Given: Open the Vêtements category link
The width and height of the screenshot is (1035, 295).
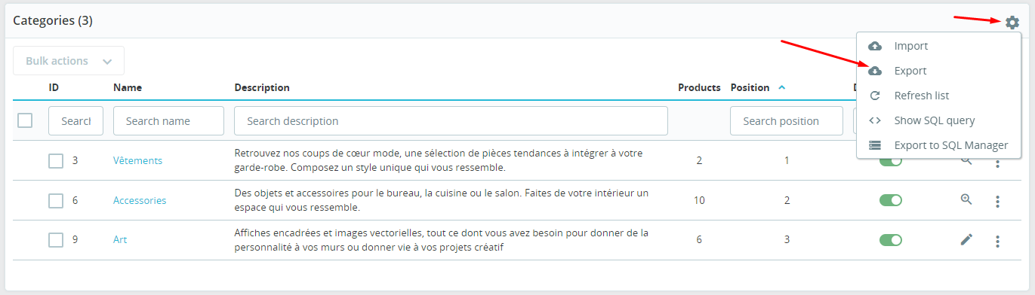Looking at the screenshot, I should (x=137, y=160).
